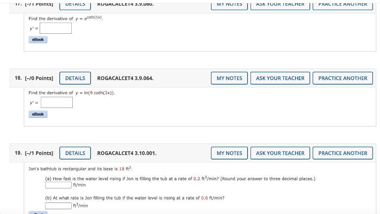
Task: Open DETAILS for question 19
Action: [x=75, y=153]
